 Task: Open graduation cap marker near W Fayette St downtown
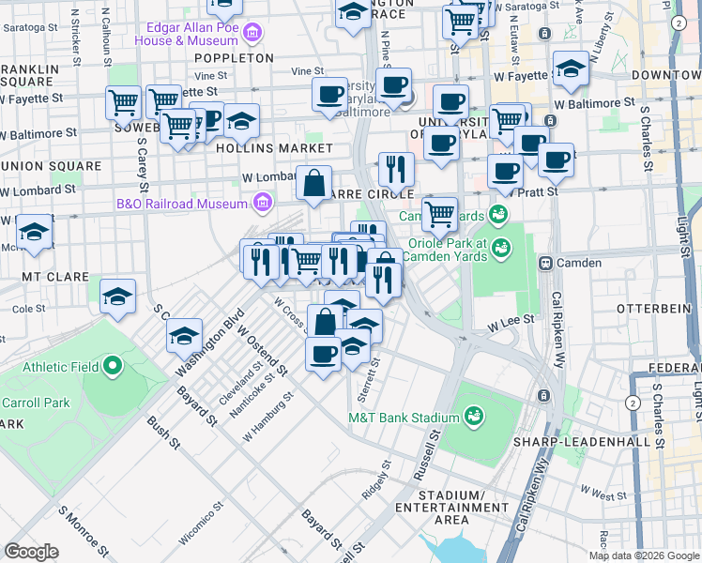571,72
